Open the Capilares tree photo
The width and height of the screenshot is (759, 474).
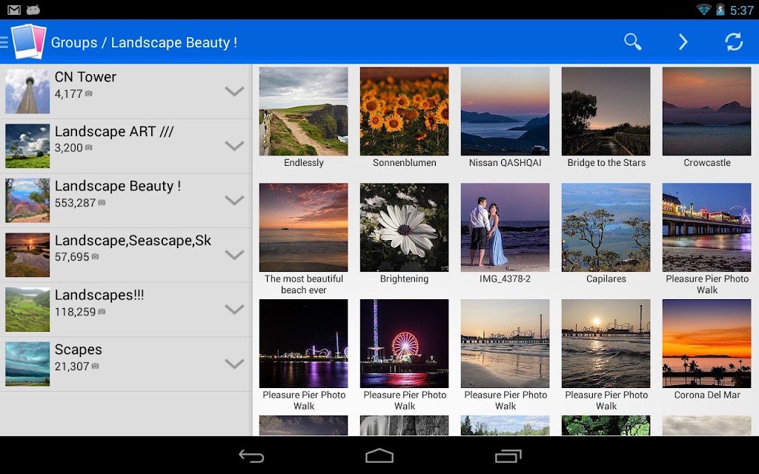coord(606,227)
